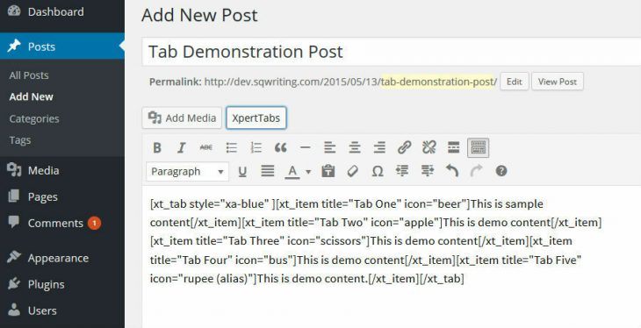Toggle bold formatting in editor toolbar
Screen dimensions: 641x328
[157, 147]
